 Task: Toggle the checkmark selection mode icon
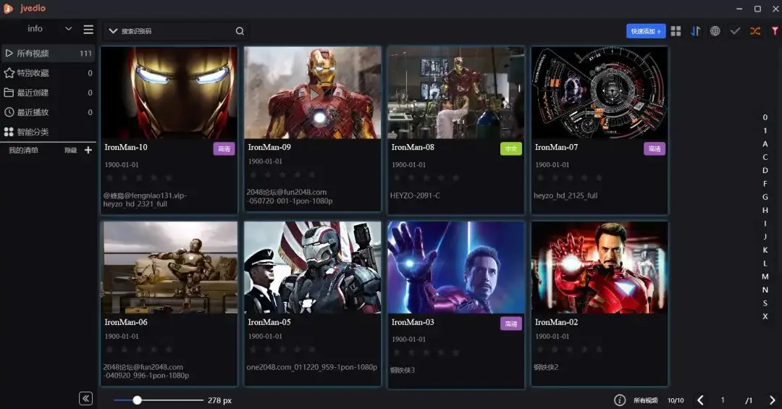pos(735,31)
